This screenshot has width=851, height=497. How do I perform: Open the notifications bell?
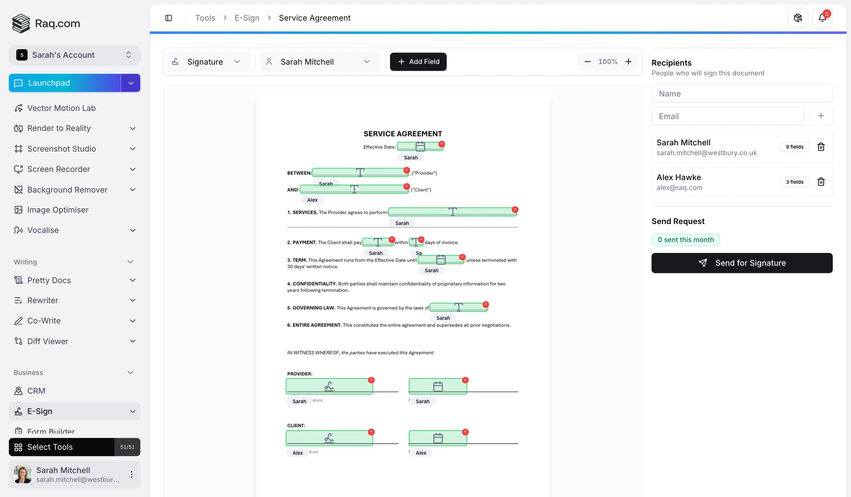(x=822, y=18)
